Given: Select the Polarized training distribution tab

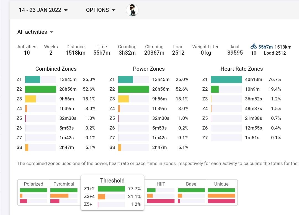Looking at the screenshot, I should tap(33, 184).
